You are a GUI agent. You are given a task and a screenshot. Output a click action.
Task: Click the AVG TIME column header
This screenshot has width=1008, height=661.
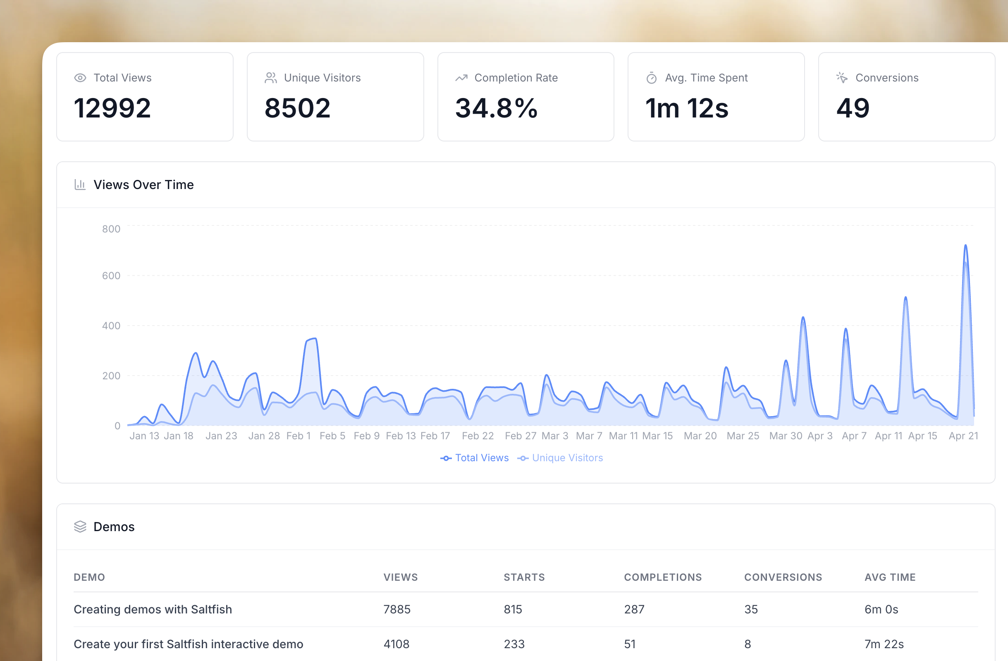pyautogui.click(x=890, y=577)
